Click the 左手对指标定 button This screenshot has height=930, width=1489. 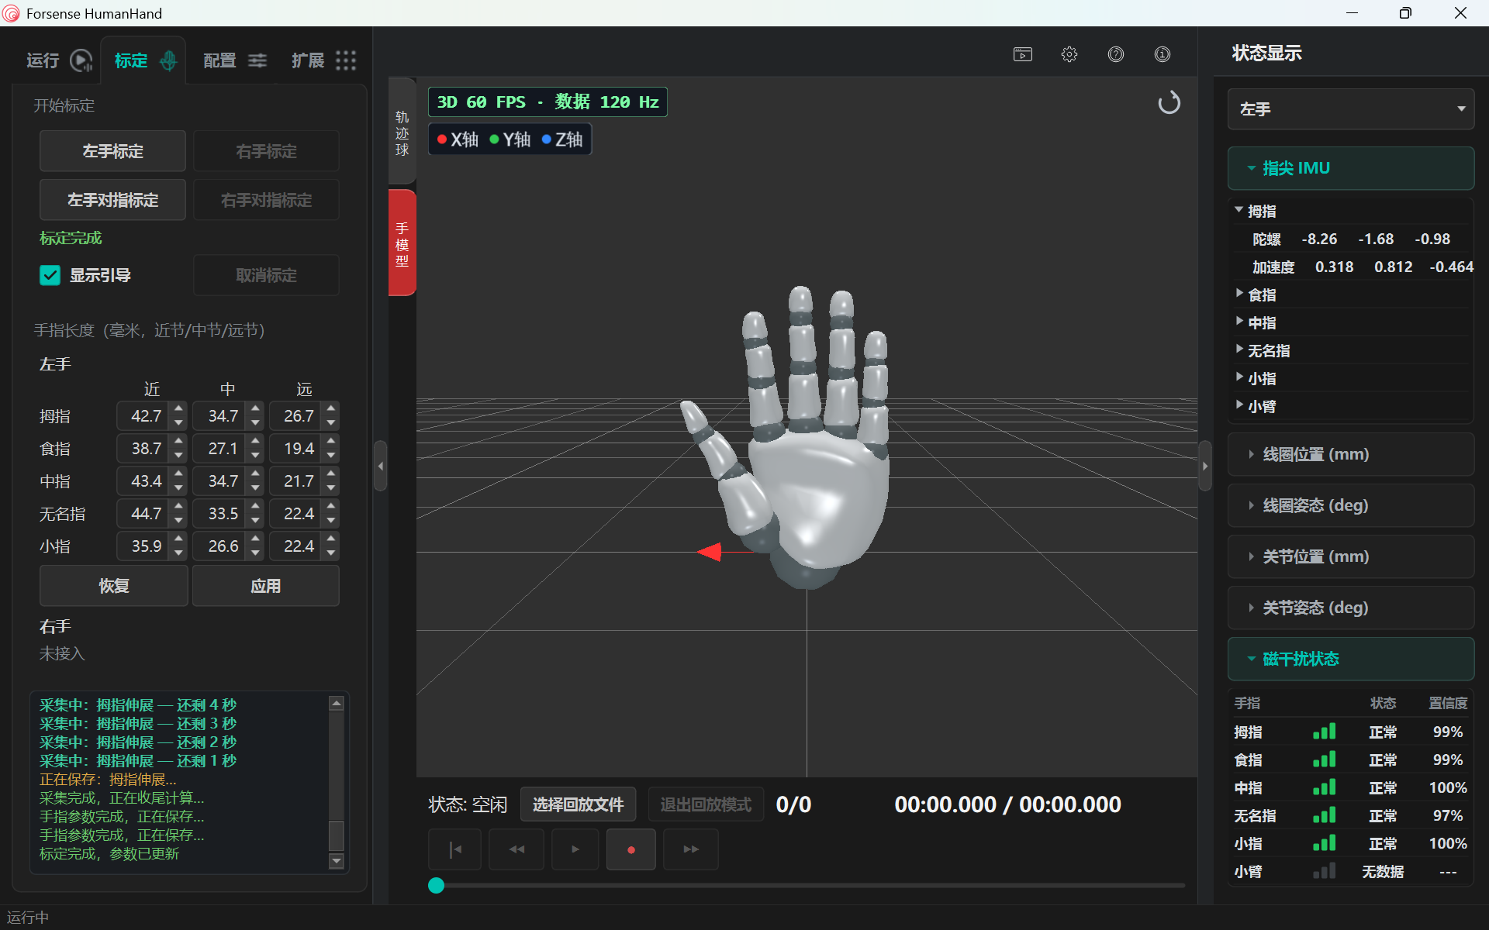click(x=112, y=200)
